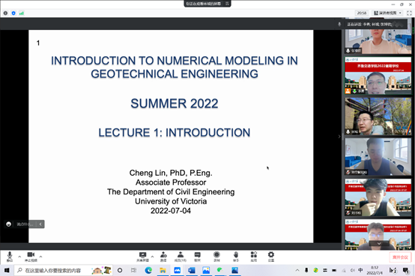Start recording with the record icon
The width and height of the screenshot is (415, 276).
216,257
